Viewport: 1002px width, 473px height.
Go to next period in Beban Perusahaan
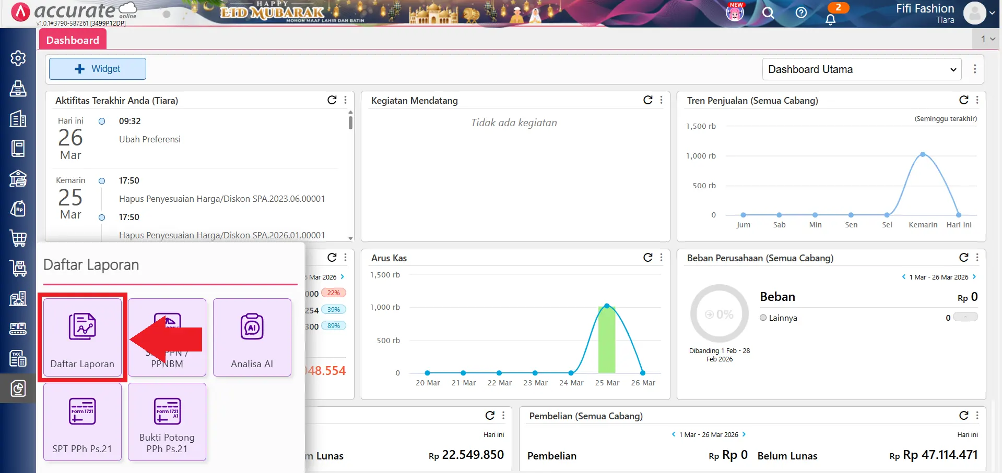click(974, 277)
